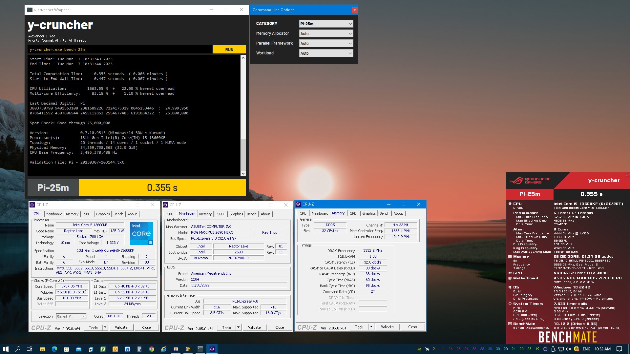Open Internet Explorer taskbar icon
The width and height of the screenshot is (630, 354).
click(x=163, y=349)
